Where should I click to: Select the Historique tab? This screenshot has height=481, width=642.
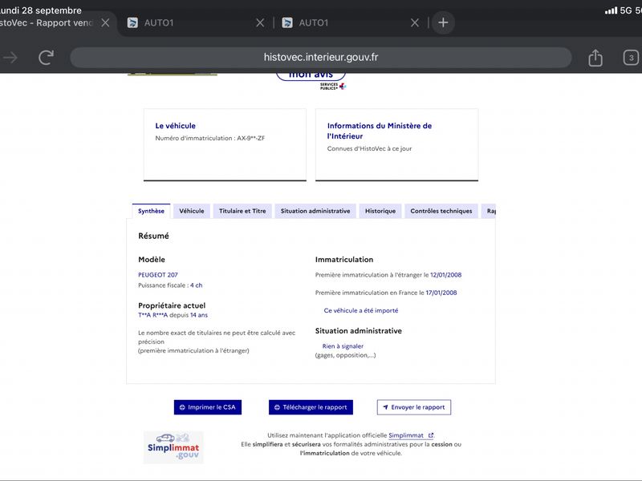380,211
